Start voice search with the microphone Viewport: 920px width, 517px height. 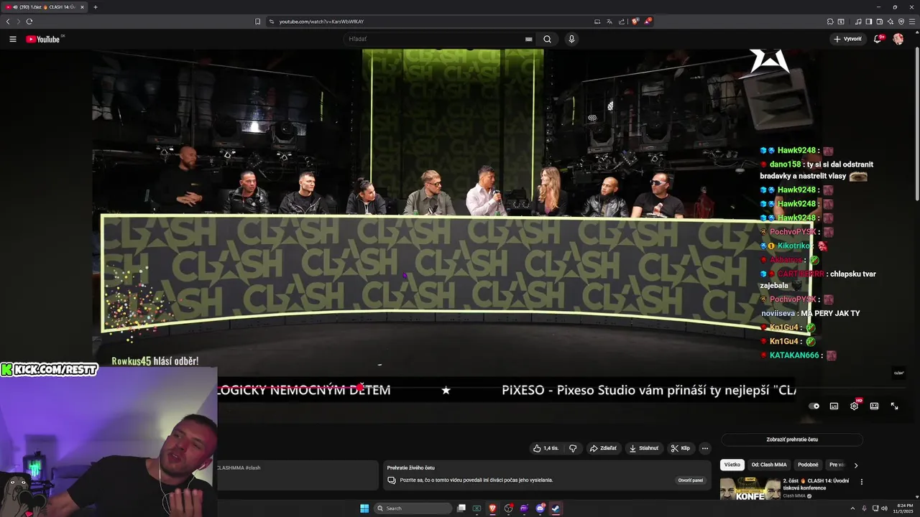point(571,39)
